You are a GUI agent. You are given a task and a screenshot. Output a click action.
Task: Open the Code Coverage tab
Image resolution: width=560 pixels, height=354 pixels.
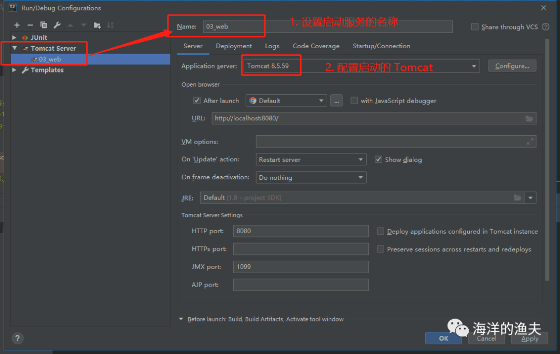(316, 46)
